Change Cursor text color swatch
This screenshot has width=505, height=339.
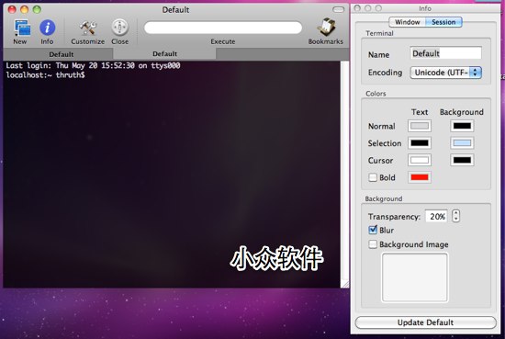click(x=420, y=160)
